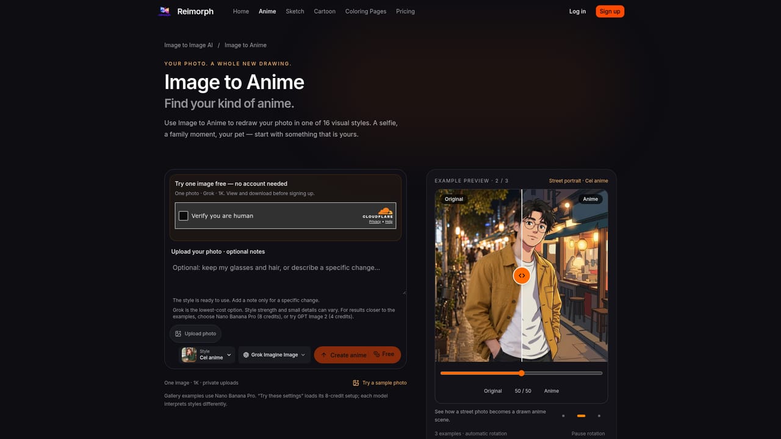
Task: Check the Verify you are human box
Action: click(183, 216)
